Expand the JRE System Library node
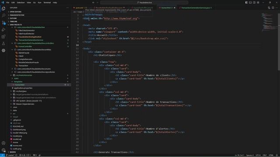Screen dimensions: 280x157 [11, 101]
